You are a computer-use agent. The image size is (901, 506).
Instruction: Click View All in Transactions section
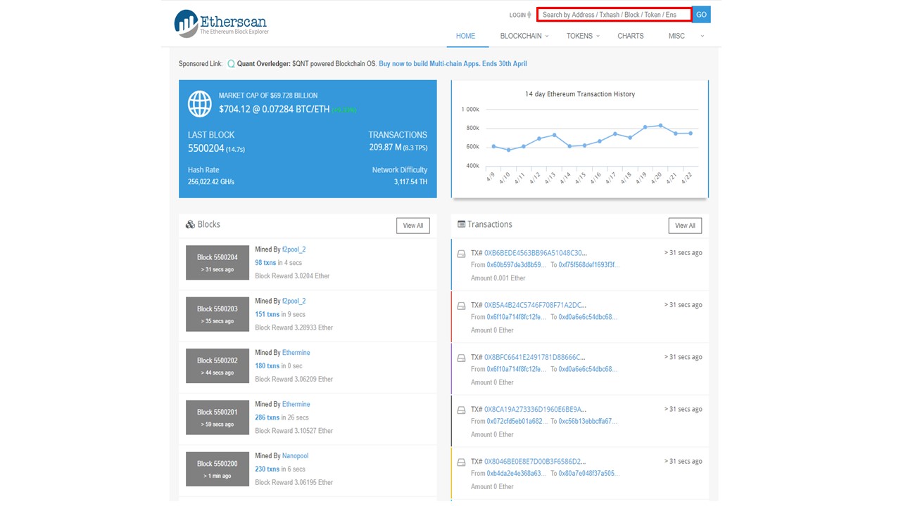(685, 226)
